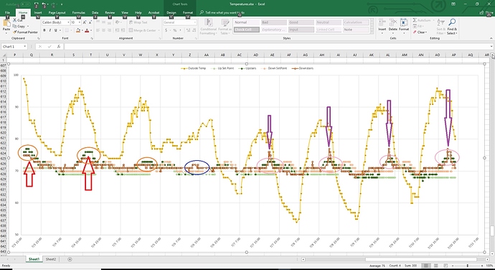Adjust the zoom slider in status bar
Screen dimensions: 495x270
tap(468, 266)
